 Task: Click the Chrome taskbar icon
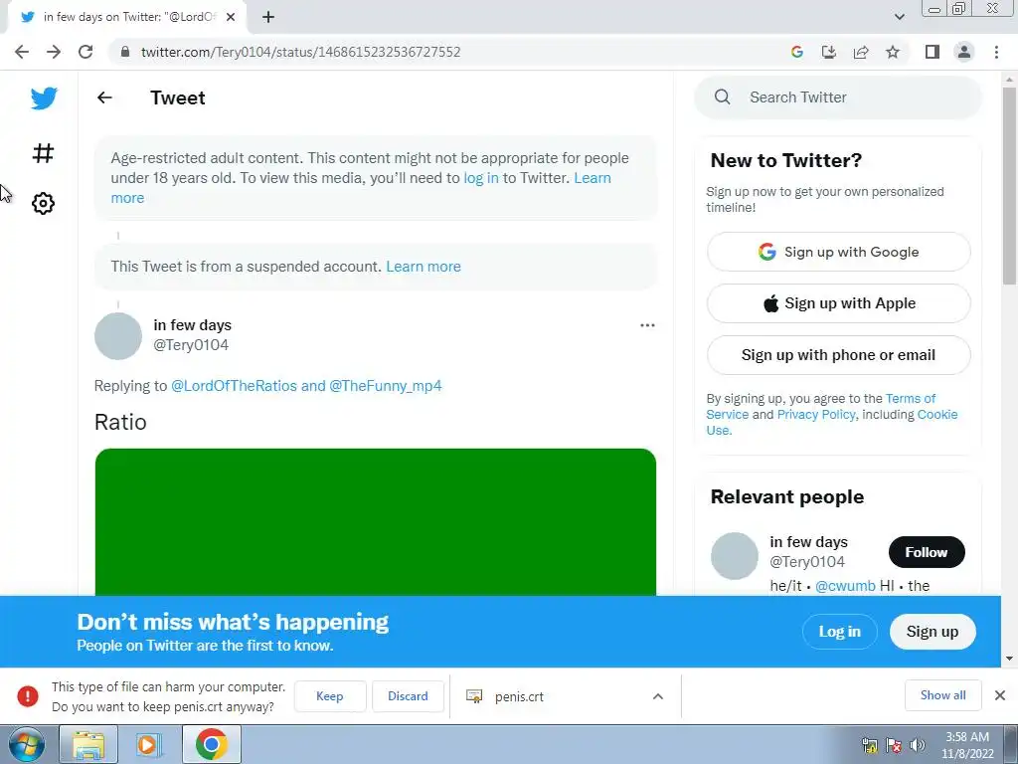click(x=211, y=744)
